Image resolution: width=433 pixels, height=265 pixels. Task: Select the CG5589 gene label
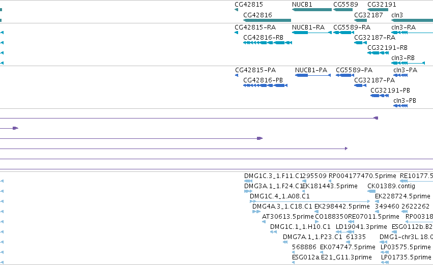[x=345, y=5]
